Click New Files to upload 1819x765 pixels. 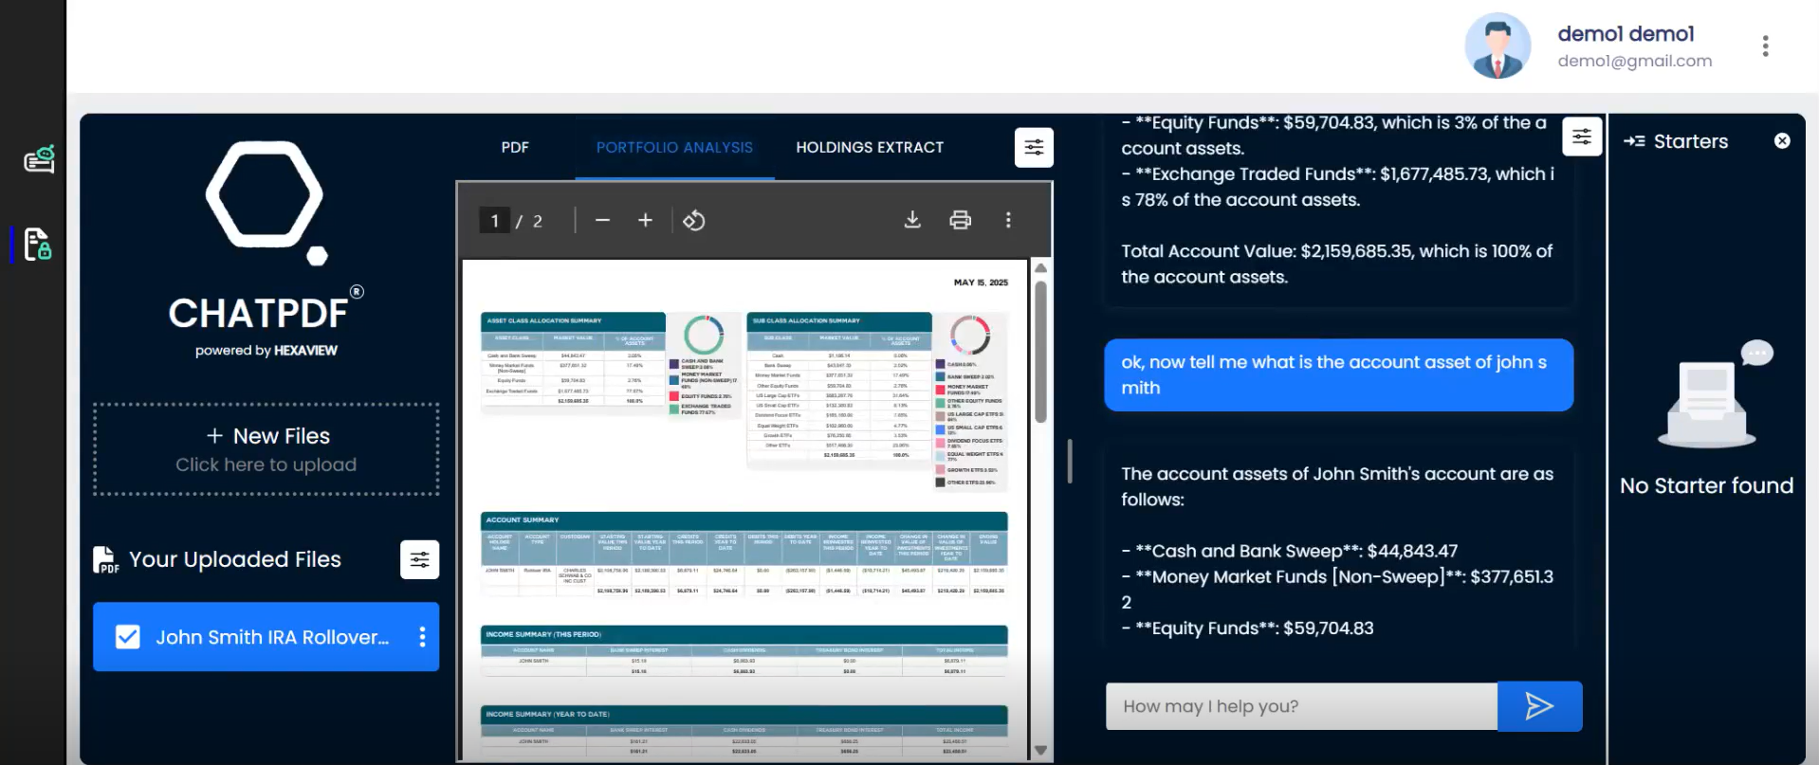pyautogui.click(x=266, y=448)
